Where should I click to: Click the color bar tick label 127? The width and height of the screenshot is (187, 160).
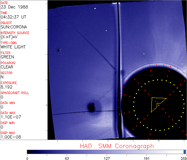point(107,158)
